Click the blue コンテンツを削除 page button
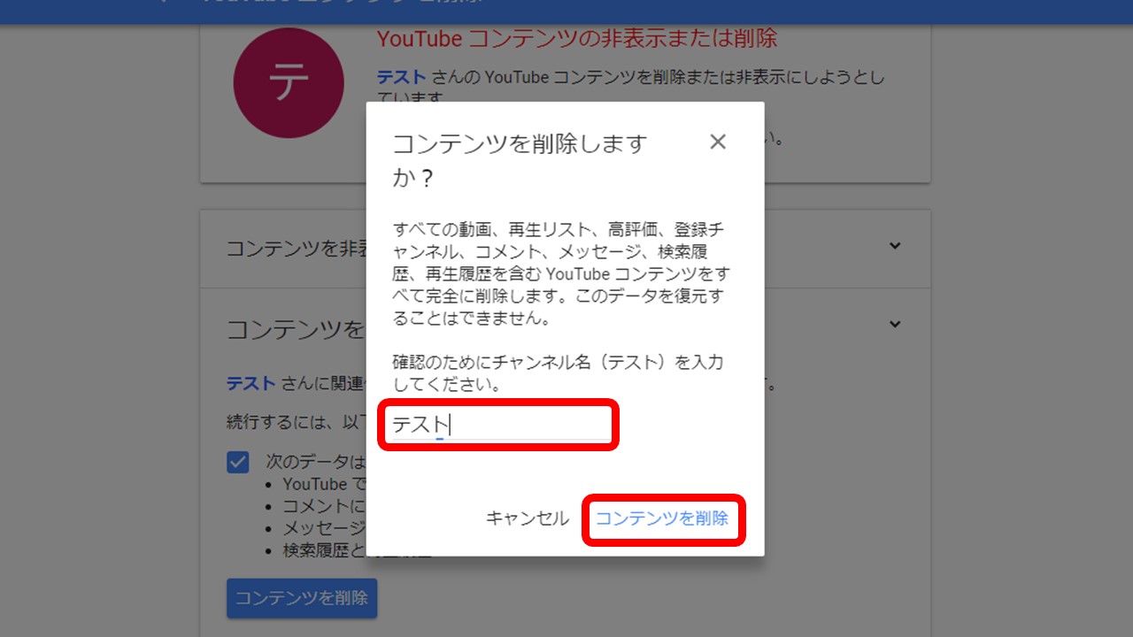The height and width of the screenshot is (637, 1133). (x=302, y=598)
